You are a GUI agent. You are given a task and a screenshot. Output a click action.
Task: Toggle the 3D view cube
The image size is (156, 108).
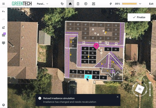tap(140, 89)
